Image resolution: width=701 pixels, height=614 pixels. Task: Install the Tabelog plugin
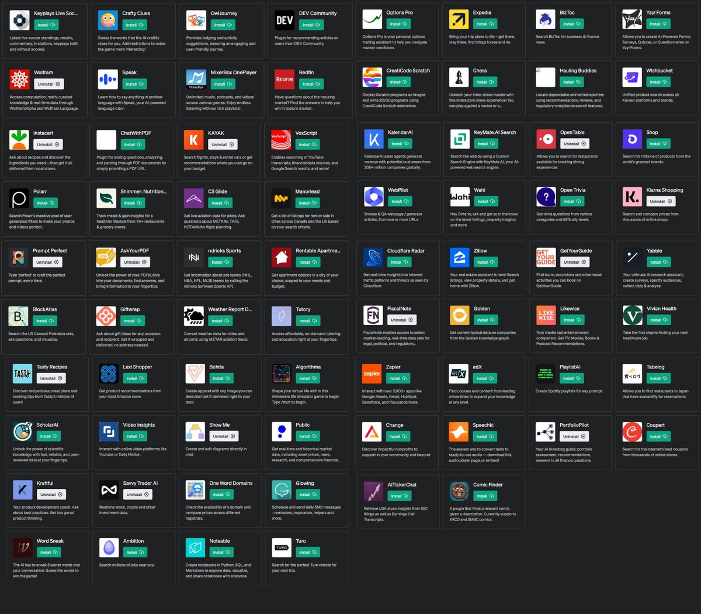click(x=658, y=378)
